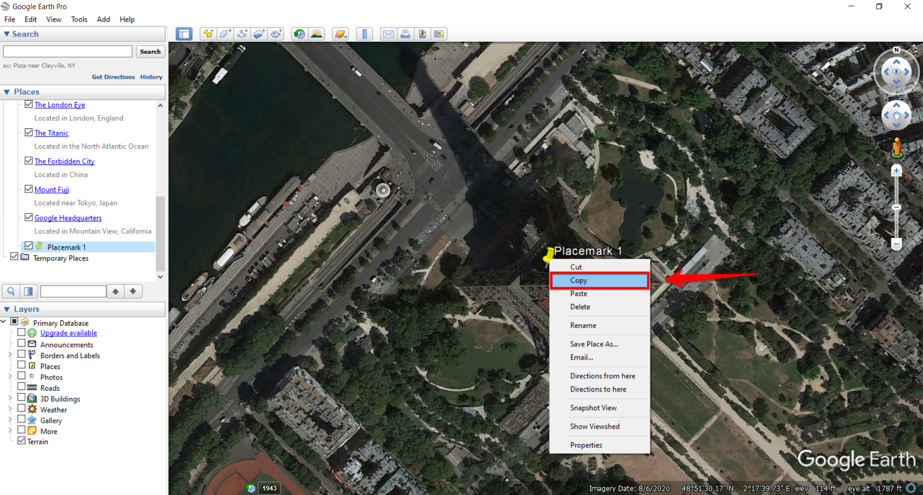This screenshot has height=495, width=923.
Task: Add a polygon from toolbar
Action: (x=225, y=34)
